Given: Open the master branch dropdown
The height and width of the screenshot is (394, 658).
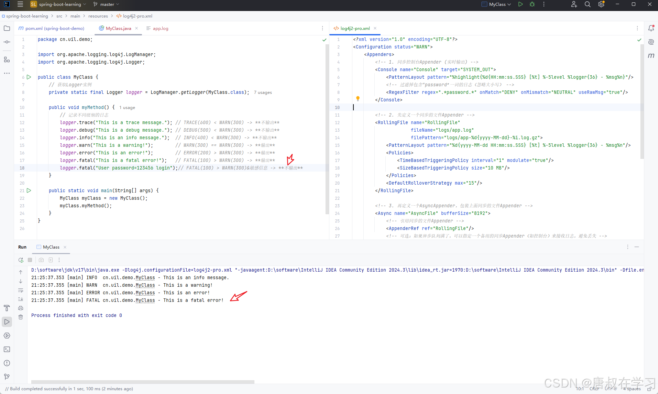Looking at the screenshot, I should pos(106,4).
